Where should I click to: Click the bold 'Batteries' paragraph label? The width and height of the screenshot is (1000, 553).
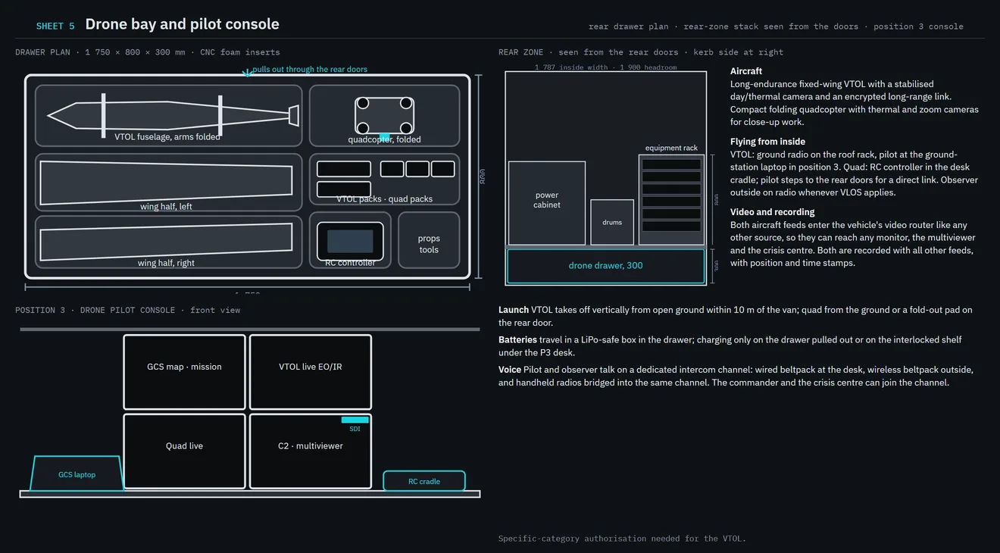coord(517,340)
